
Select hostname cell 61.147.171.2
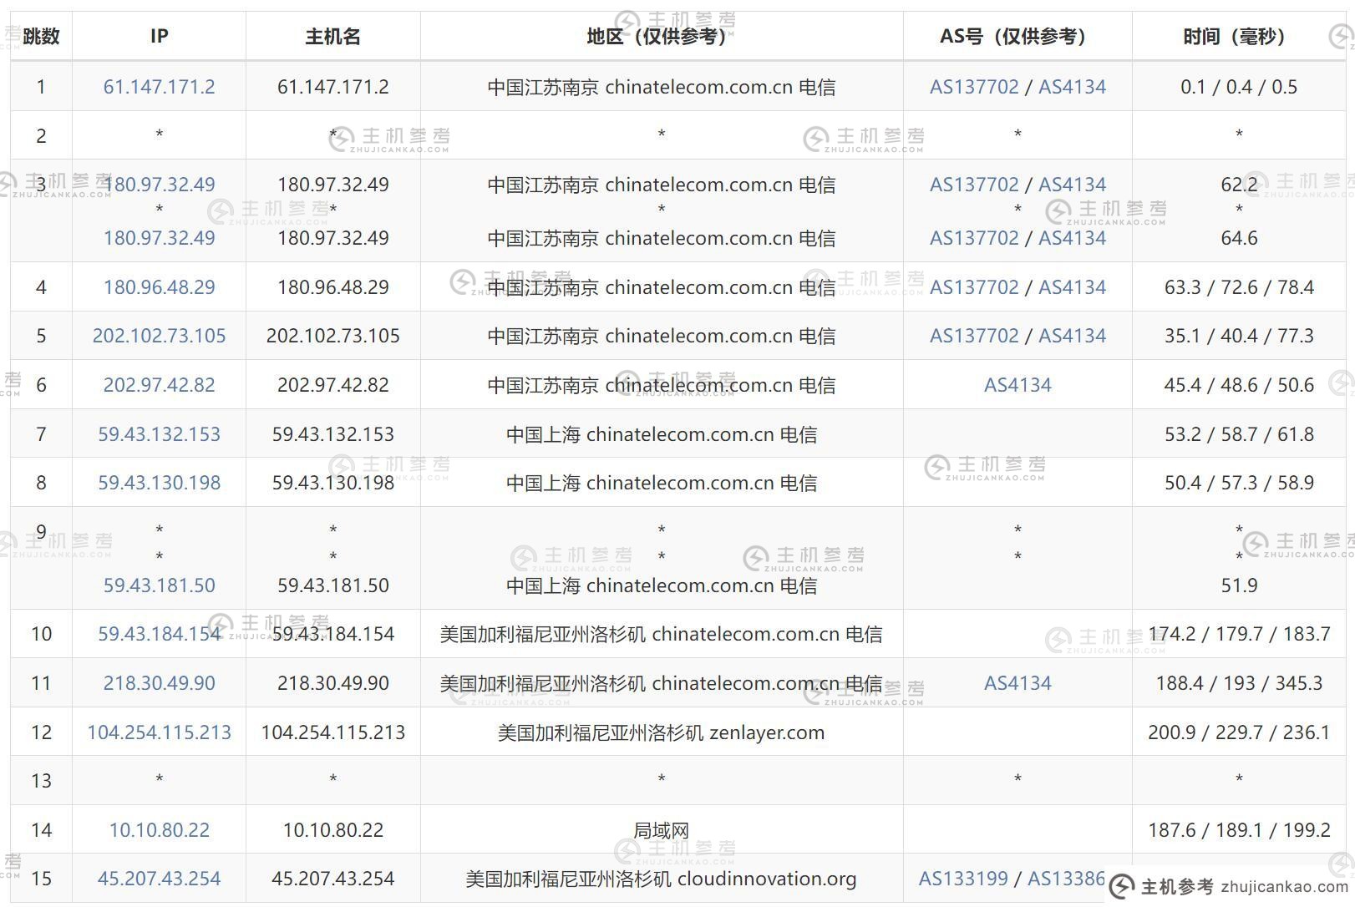click(x=332, y=87)
